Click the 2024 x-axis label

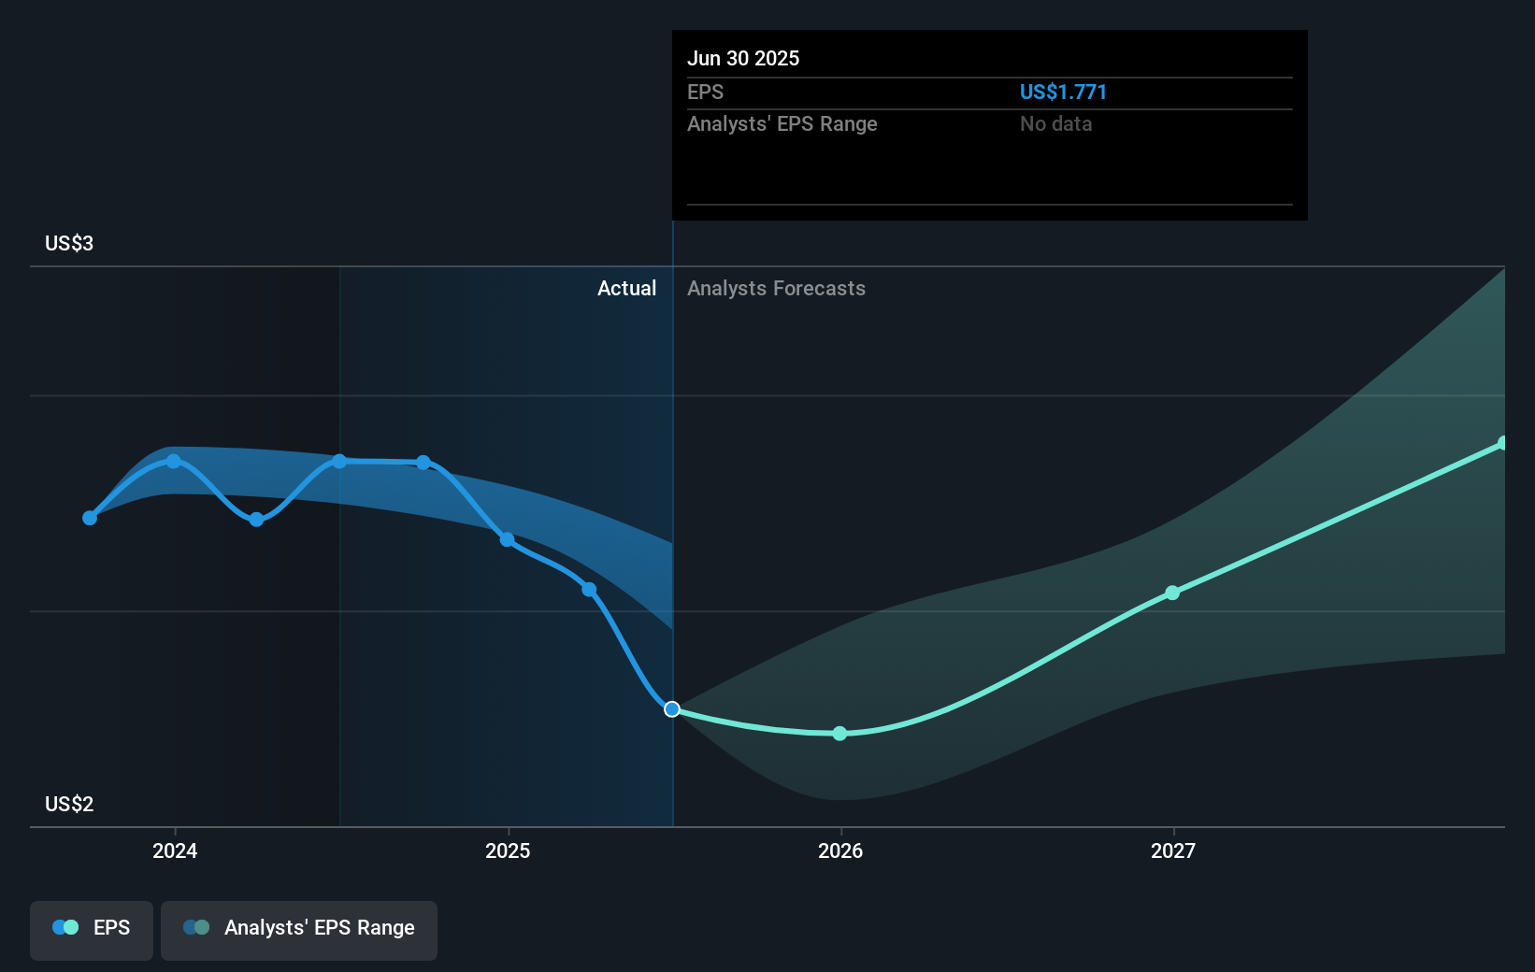pos(175,850)
